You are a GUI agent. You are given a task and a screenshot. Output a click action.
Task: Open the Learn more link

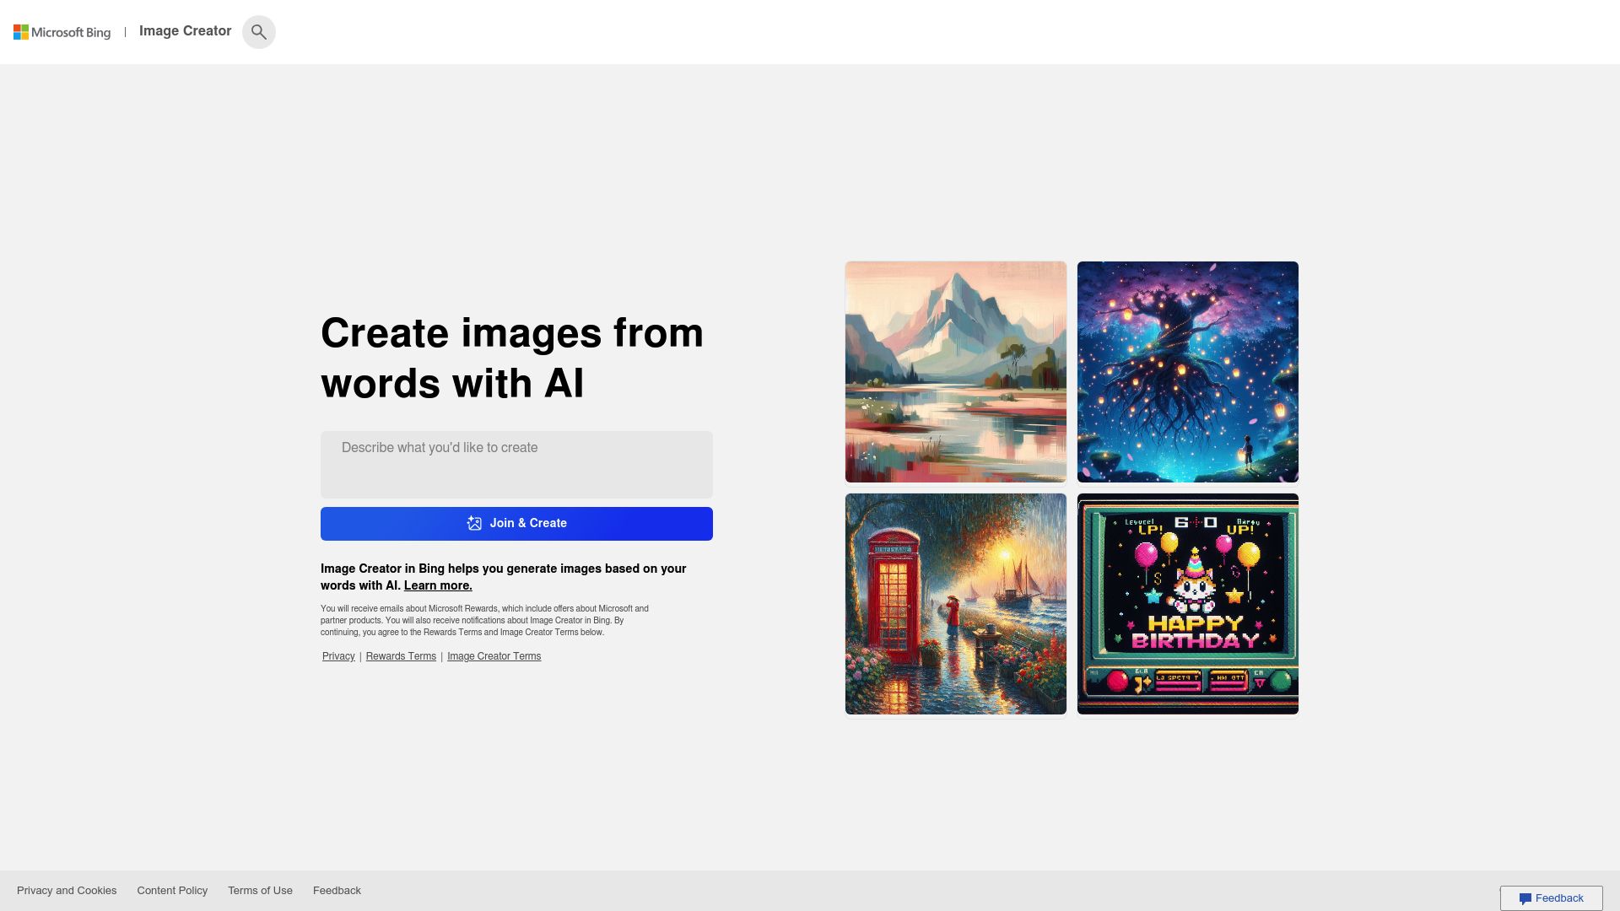[437, 585]
